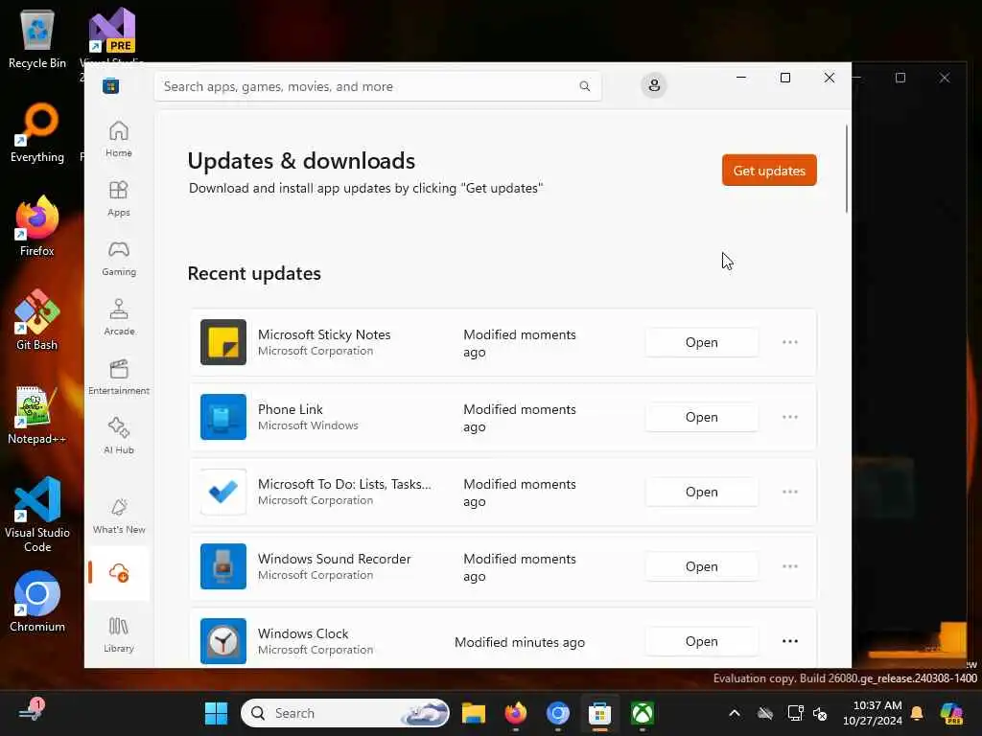
Task: Select the Chromium desktop shortcut
Action: click(37, 602)
